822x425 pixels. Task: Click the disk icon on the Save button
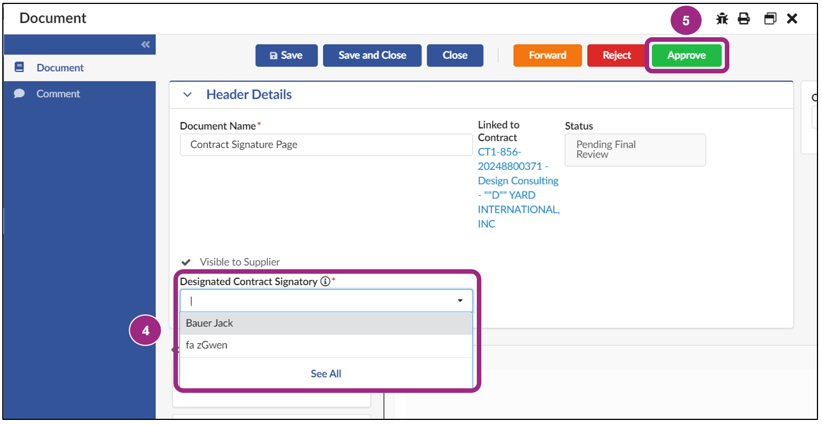pyautogui.click(x=274, y=55)
